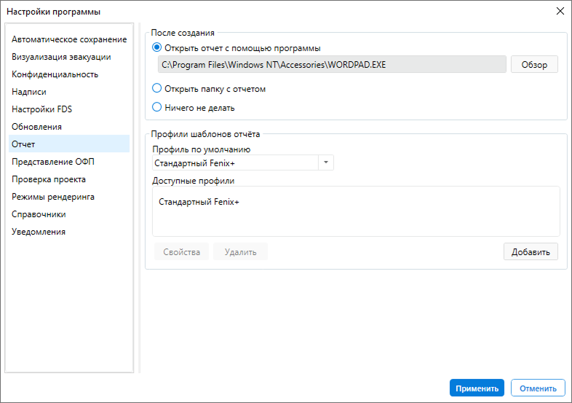The image size is (572, 403).
Task: Open the Автоматическое сохранение settings section
Action: click(x=69, y=39)
